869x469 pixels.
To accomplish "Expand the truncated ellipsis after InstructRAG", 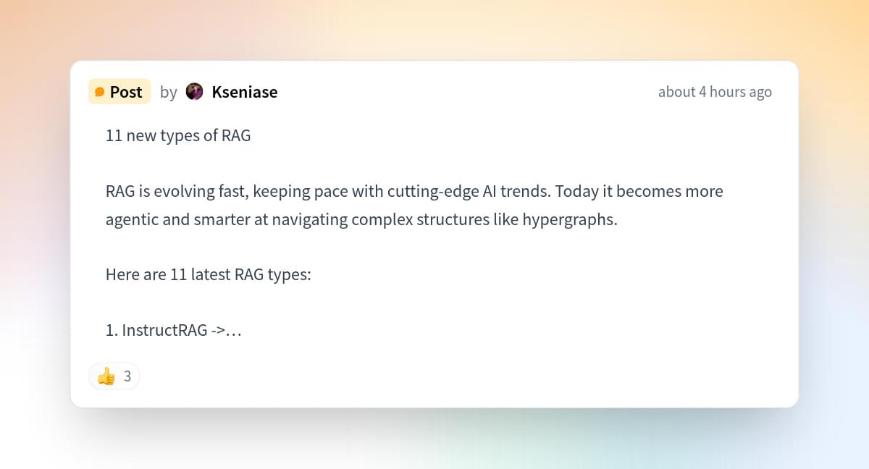I will click(235, 331).
